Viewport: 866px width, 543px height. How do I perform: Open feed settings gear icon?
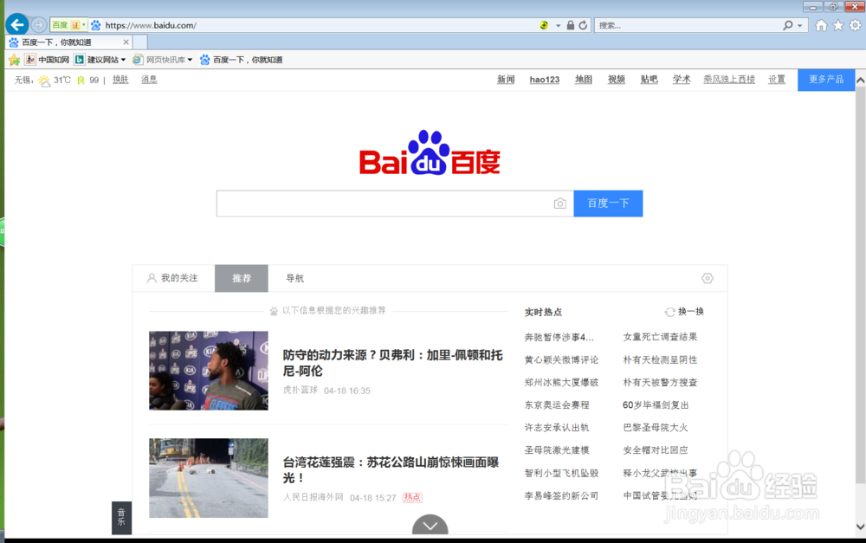(x=708, y=278)
